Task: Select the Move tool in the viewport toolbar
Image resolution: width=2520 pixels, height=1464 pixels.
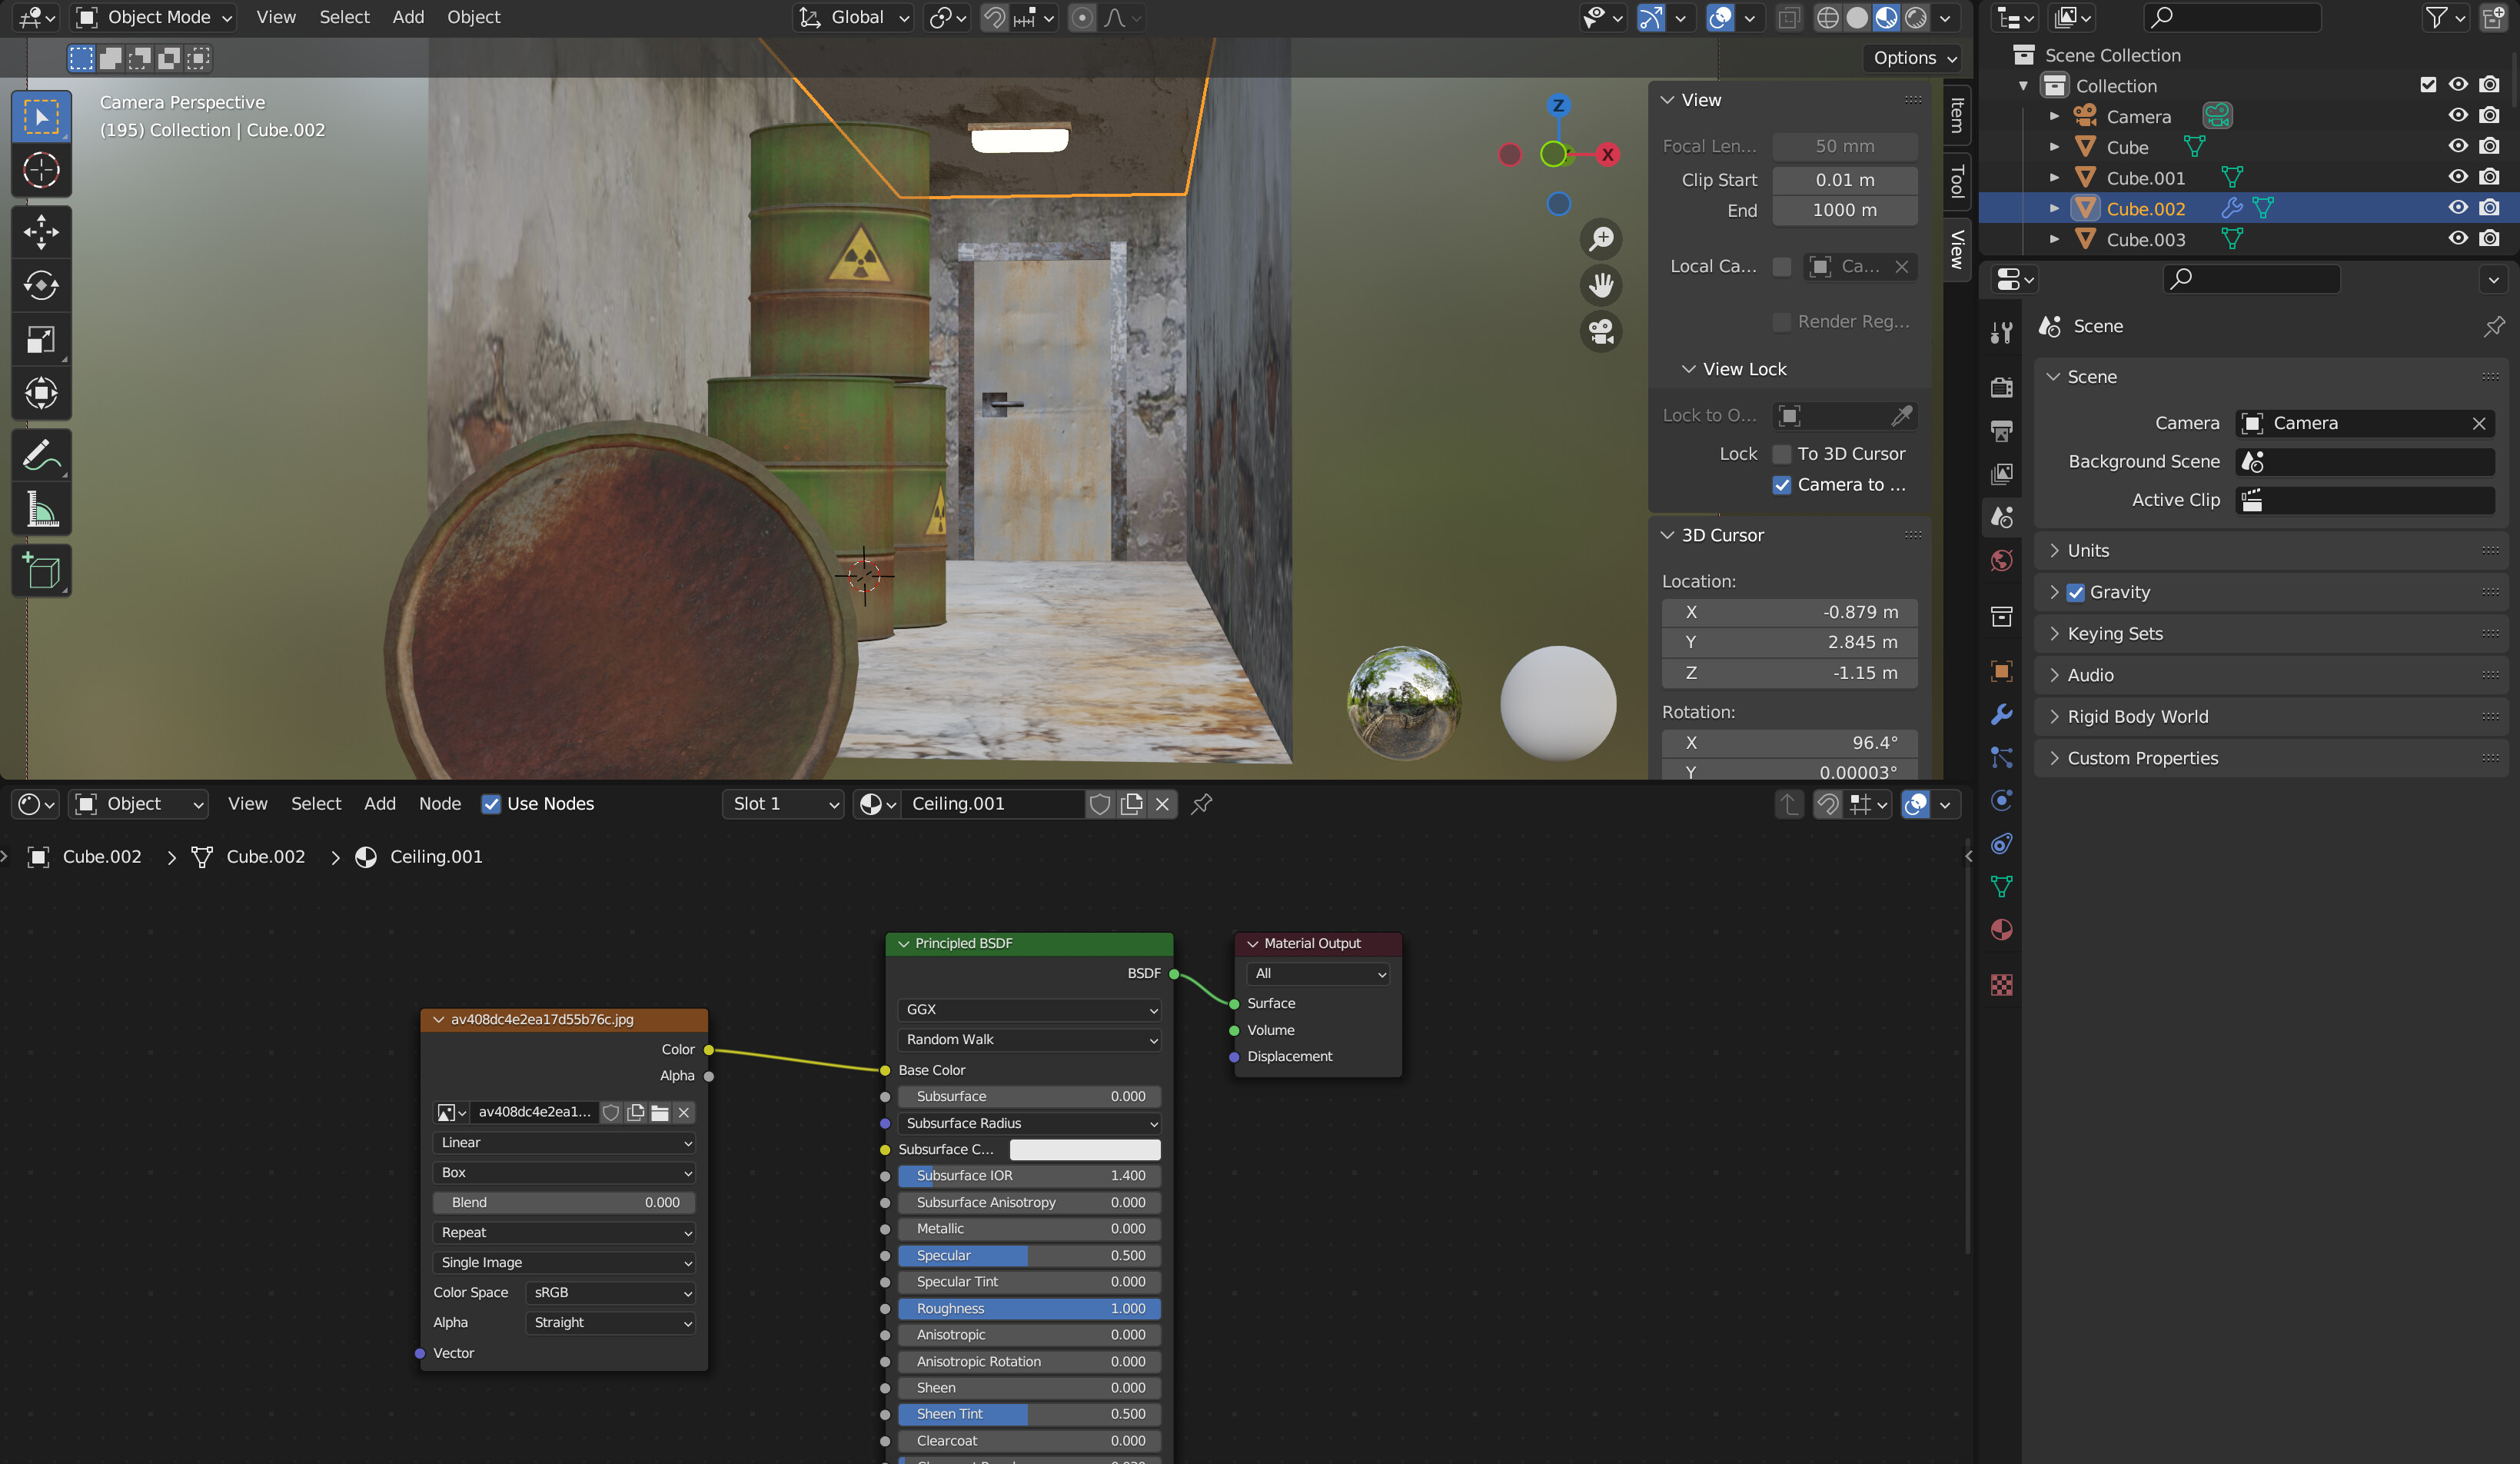Action: [x=41, y=232]
